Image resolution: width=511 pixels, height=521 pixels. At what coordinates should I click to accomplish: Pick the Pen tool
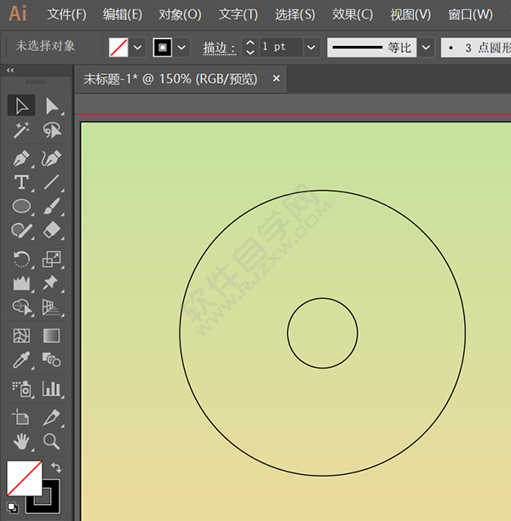coord(21,158)
